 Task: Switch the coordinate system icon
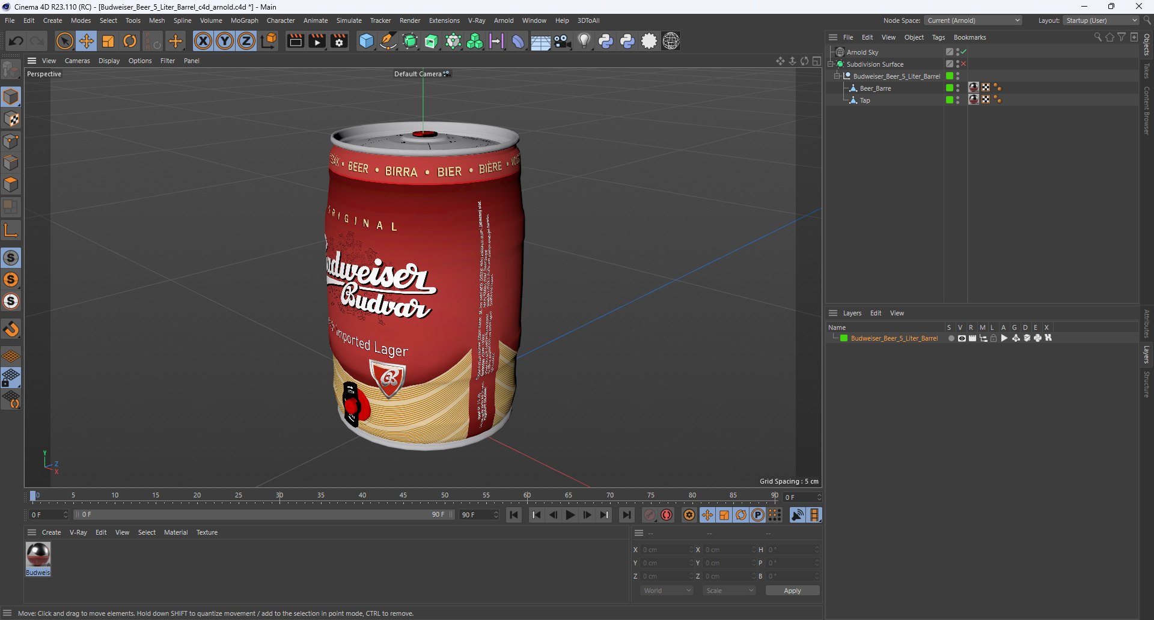tap(269, 41)
